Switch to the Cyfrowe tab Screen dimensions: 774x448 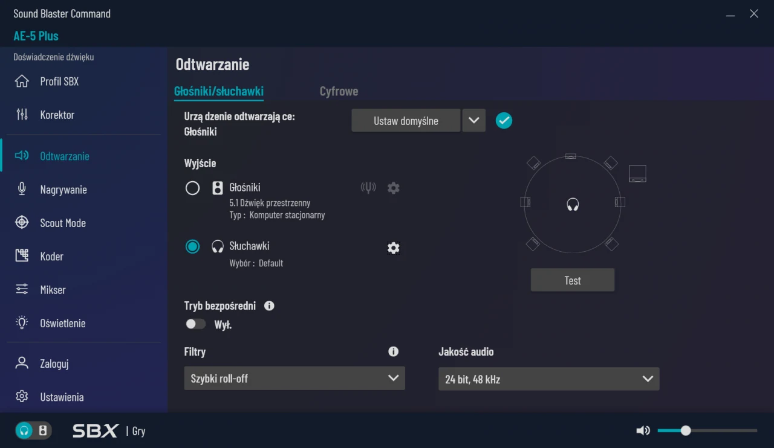[339, 91]
